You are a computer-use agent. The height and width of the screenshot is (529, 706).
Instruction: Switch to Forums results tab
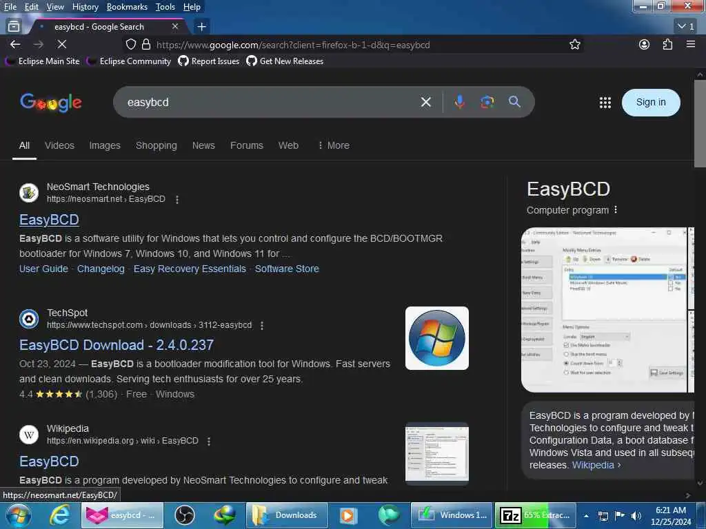pos(246,145)
